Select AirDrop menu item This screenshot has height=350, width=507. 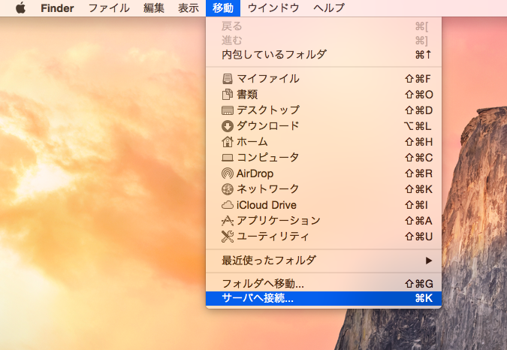(324, 173)
